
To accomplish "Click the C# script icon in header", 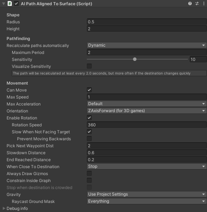I will click(10, 3).
